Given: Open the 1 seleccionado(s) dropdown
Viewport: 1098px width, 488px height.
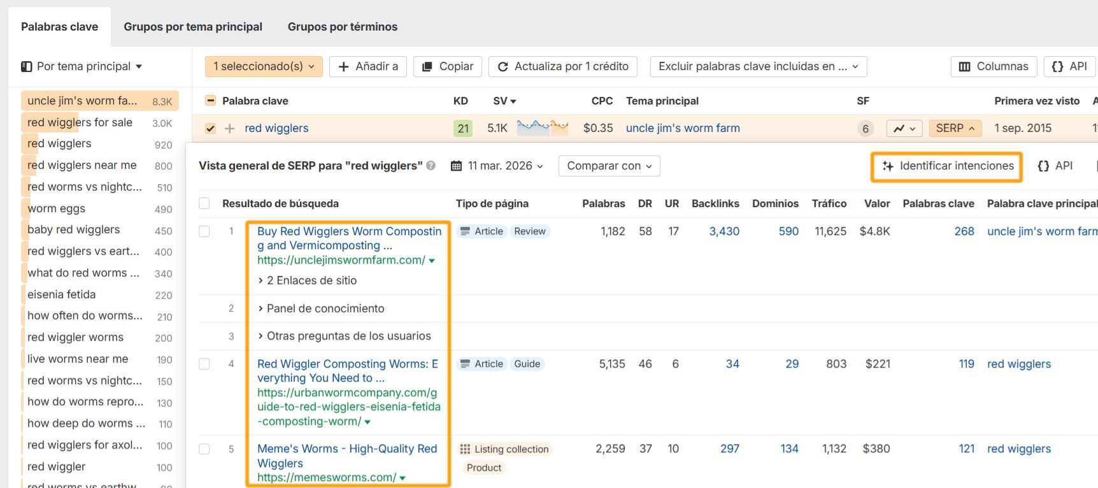Looking at the screenshot, I should coord(264,66).
